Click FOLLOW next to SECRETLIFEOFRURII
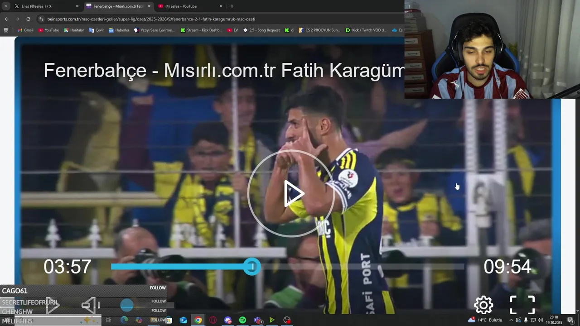The image size is (580, 326). coord(159,301)
